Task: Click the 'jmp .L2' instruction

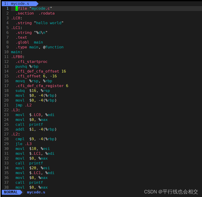Action: point(24,105)
